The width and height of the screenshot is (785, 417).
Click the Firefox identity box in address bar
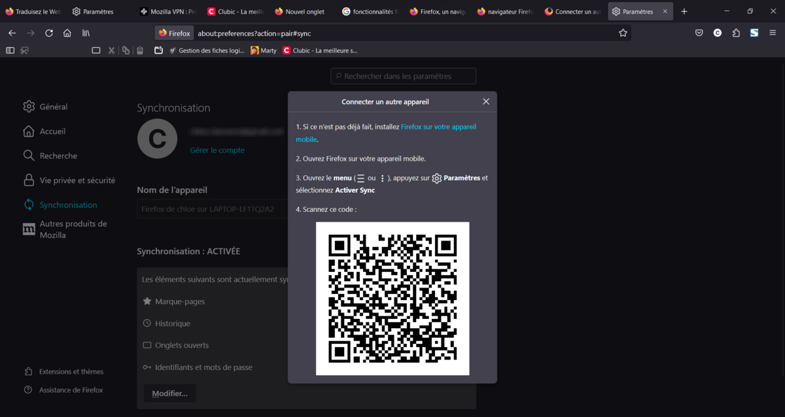click(174, 33)
